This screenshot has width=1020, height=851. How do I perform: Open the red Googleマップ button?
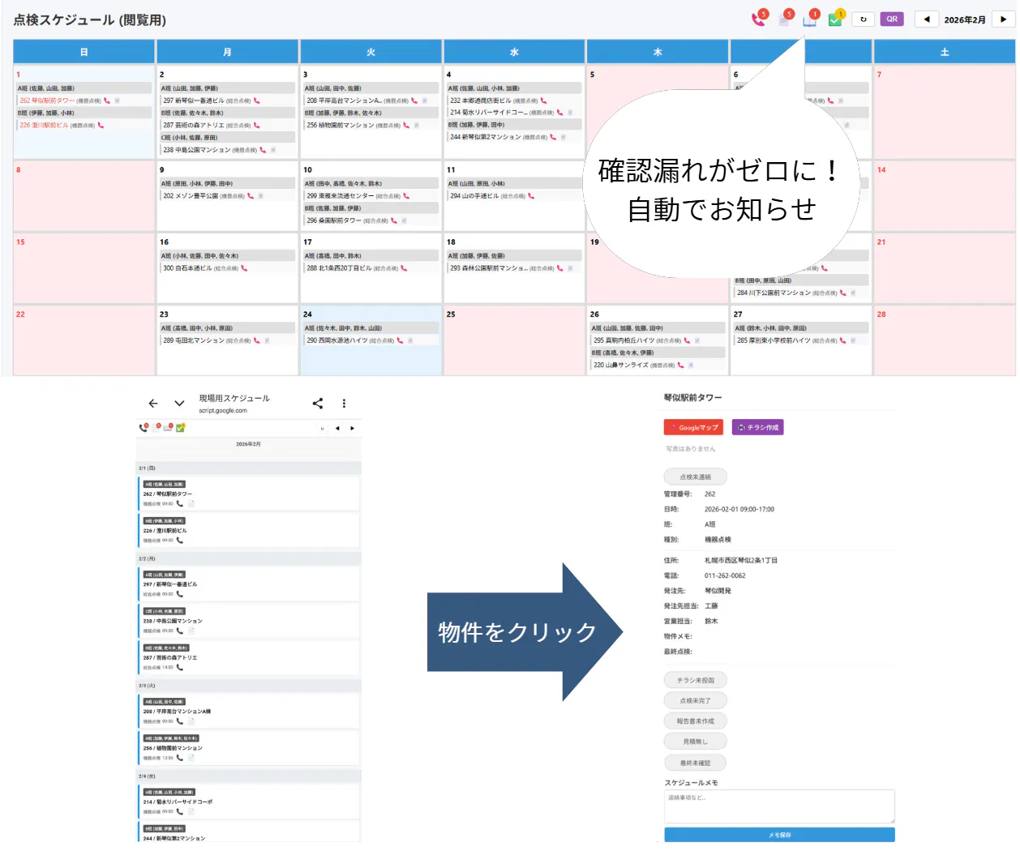[x=693, y=427]
